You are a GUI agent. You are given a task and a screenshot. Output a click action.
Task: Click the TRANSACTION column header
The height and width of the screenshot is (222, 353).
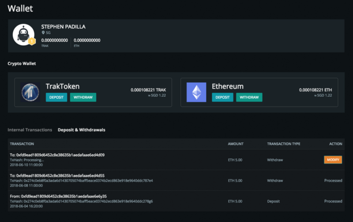[x=22, y=144]
